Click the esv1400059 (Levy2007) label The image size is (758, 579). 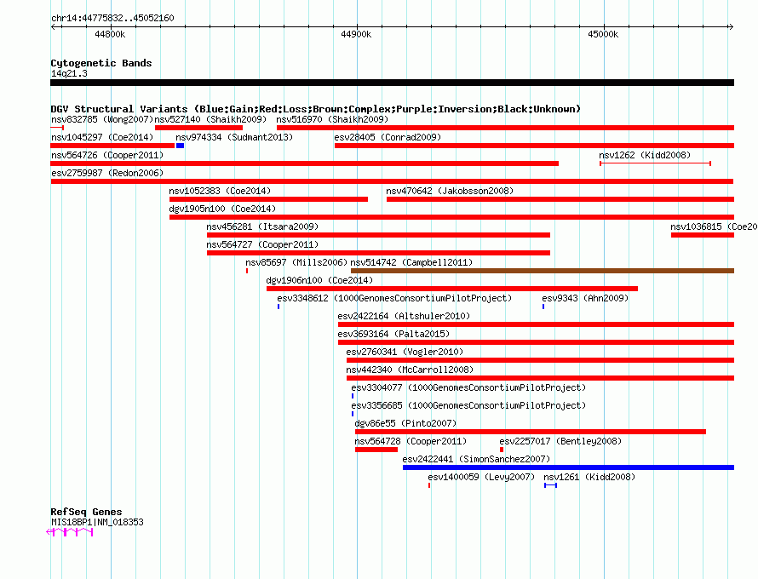click(x=481, y=477)
